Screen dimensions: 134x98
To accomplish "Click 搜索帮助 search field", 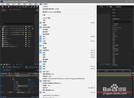I will 124,7.
